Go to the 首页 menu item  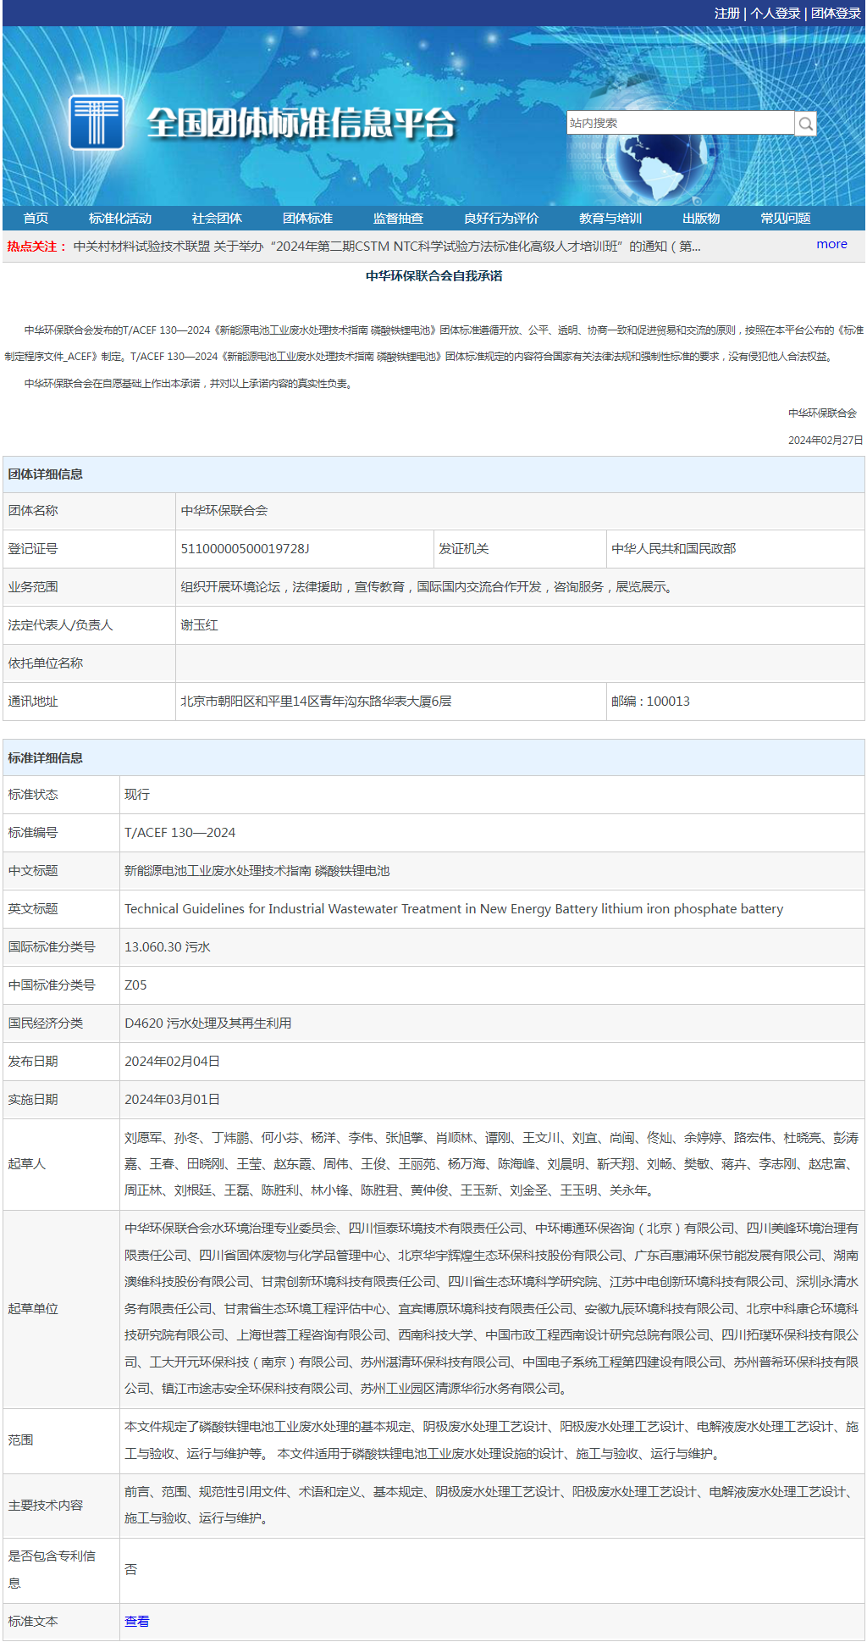click(36, 219)
